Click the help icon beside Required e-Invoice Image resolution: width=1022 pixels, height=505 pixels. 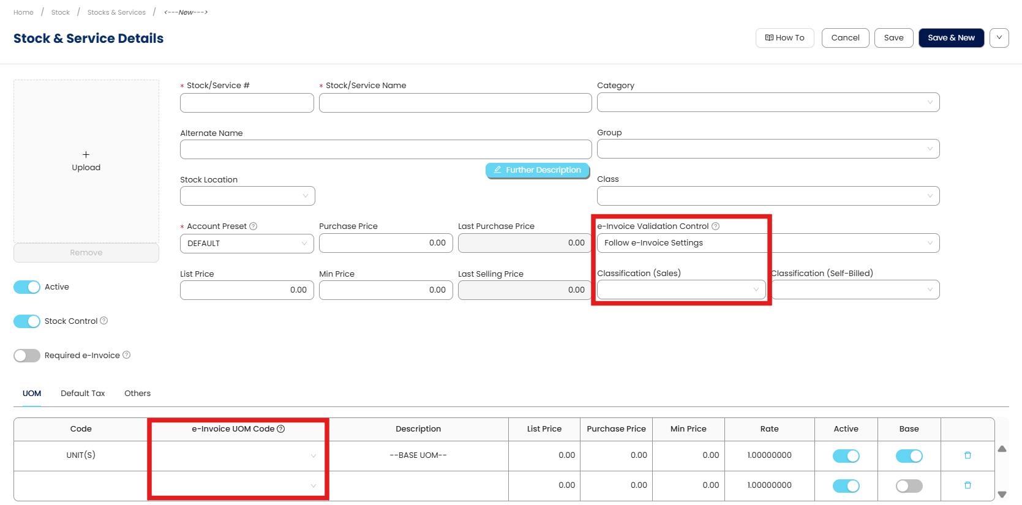pos(127,355)
